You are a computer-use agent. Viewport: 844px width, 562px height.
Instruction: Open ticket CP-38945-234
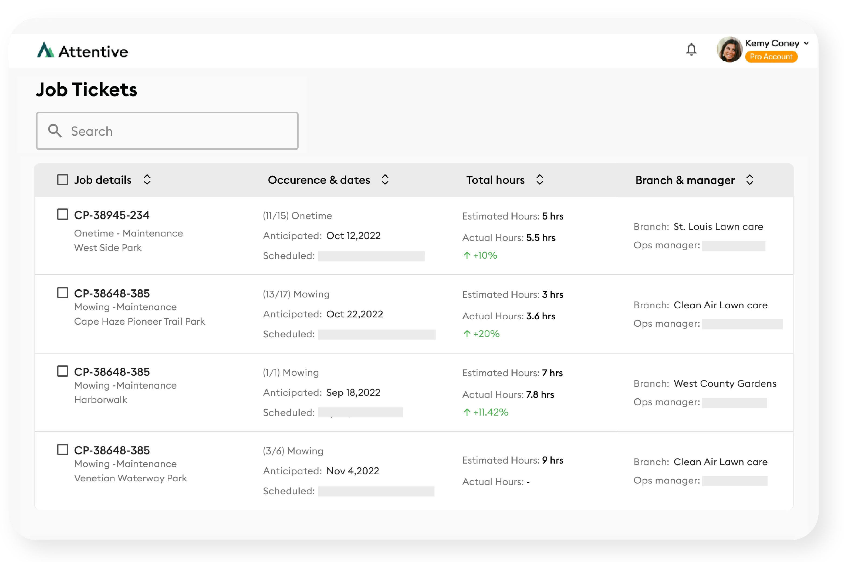click(x=112, y=215)
